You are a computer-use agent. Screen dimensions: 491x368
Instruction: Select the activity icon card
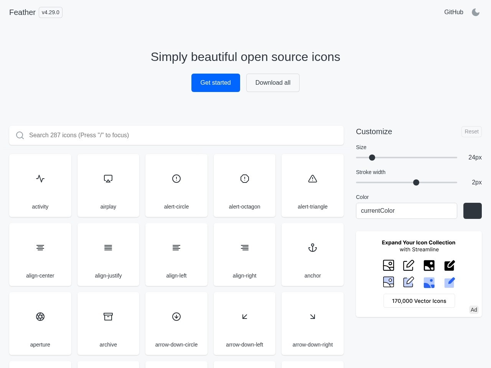[40, 186]
